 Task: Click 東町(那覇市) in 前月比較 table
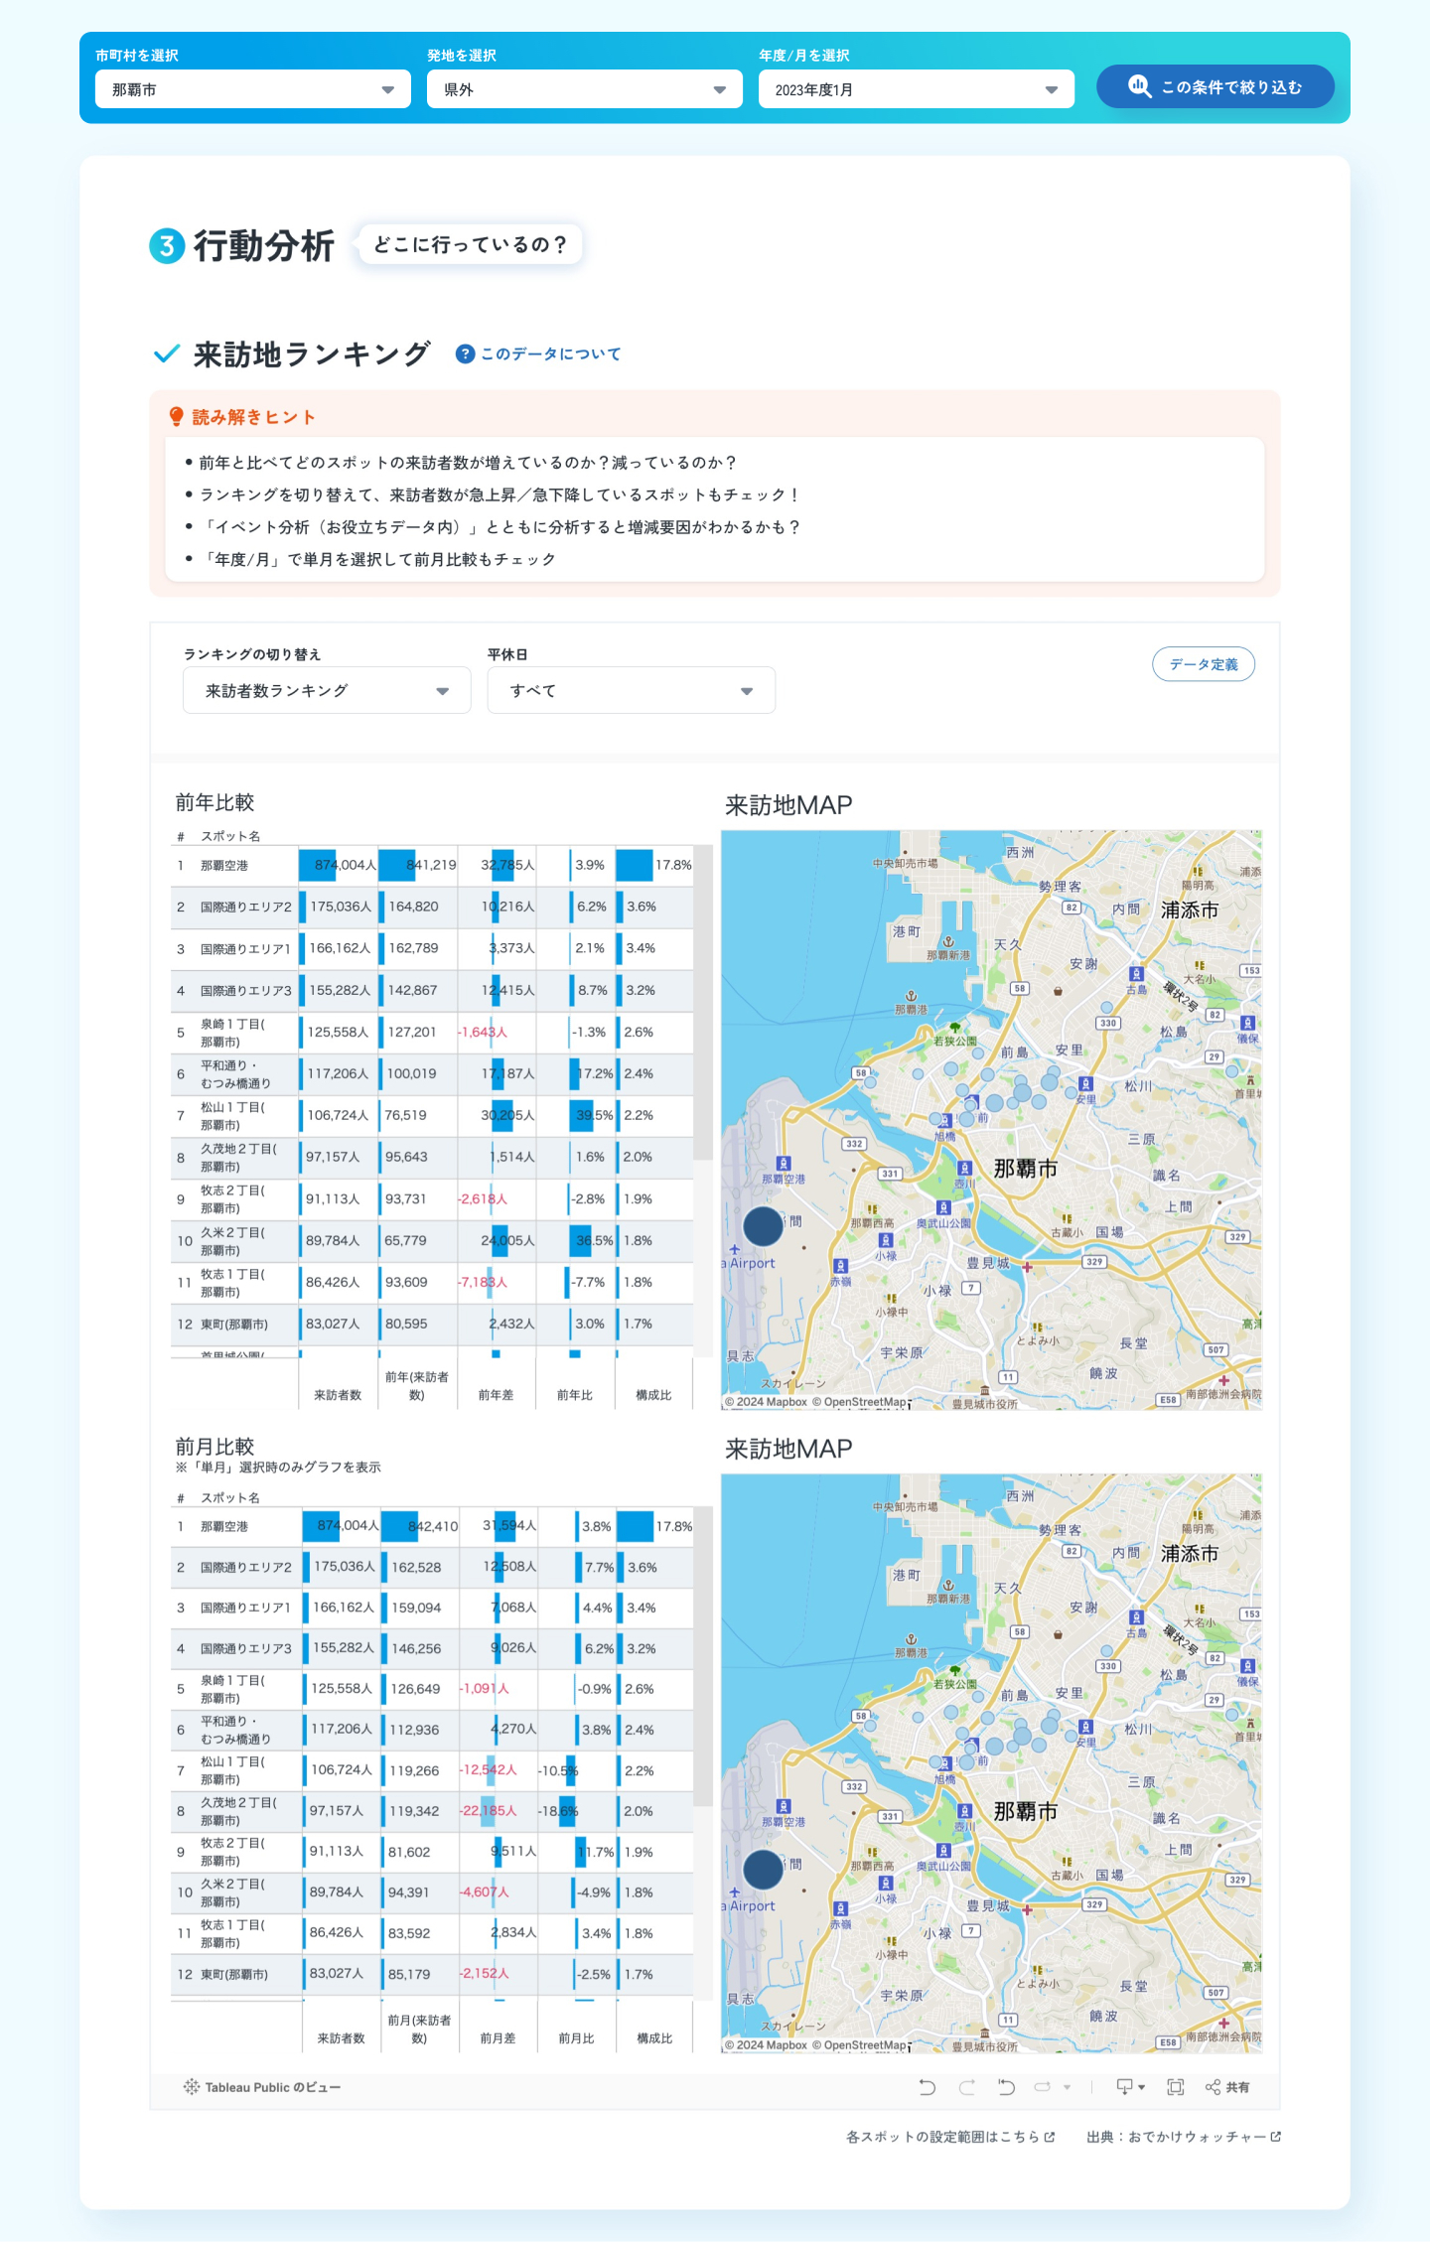point(234,1974)
